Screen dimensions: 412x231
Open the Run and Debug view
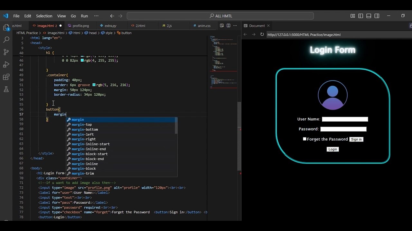6,64
